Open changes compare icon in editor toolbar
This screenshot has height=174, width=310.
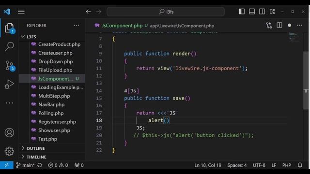269,25
